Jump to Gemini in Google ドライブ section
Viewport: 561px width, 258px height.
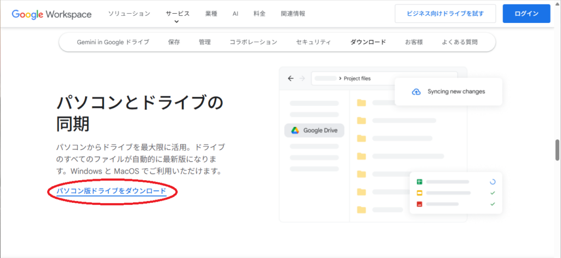pyautogui.click(x=113, y=42)
